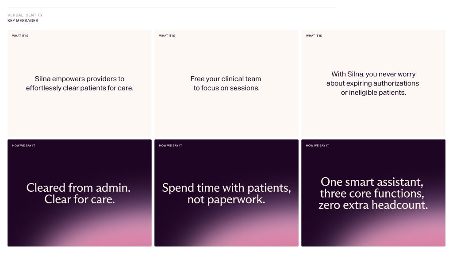This screenshot has height=254, width=453.
Task: Select the "zero extra headcount." headline line
Action: coord(373,205)
